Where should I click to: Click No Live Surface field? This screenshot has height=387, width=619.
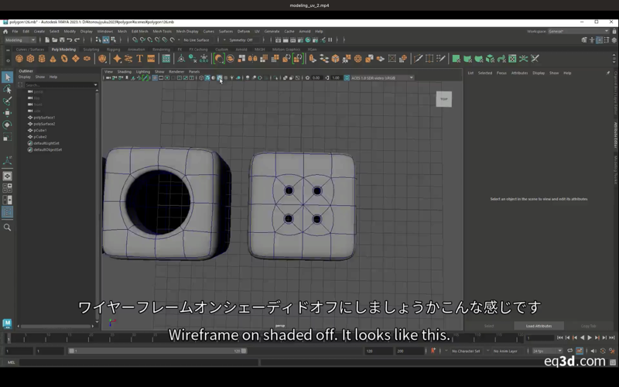(197, 39)
